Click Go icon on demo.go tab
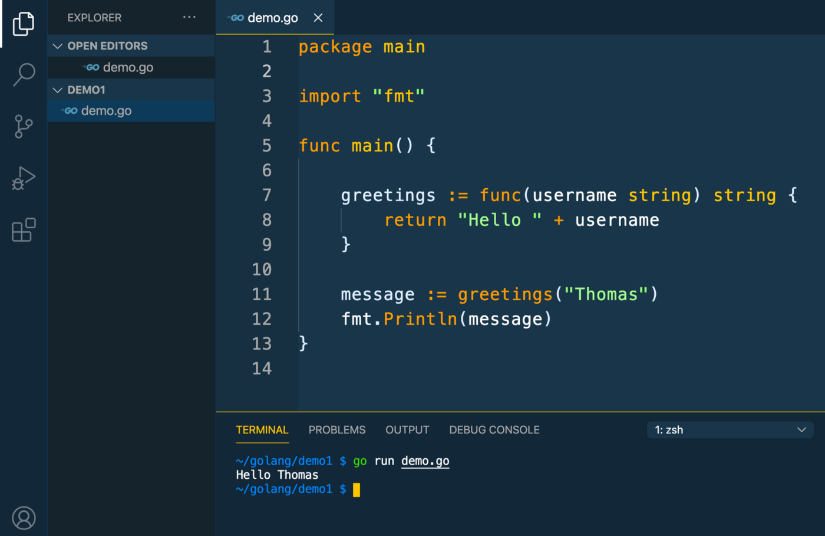 click(x=236, y=18)
